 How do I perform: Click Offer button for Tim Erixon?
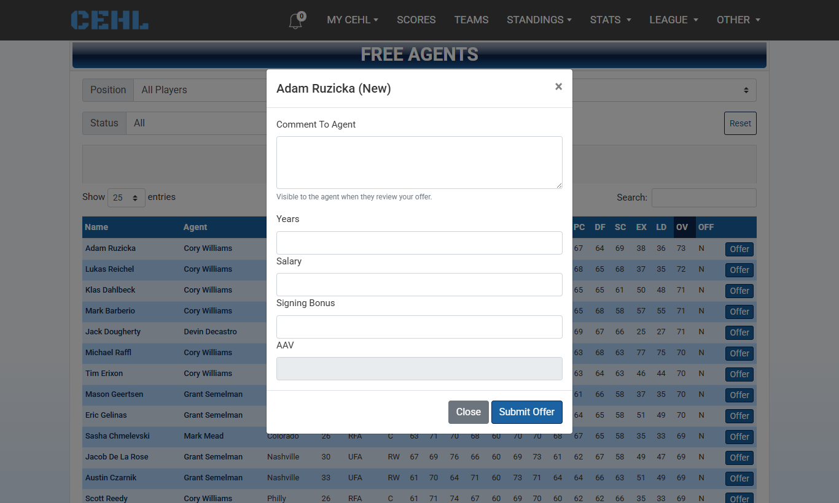point(739,374)
